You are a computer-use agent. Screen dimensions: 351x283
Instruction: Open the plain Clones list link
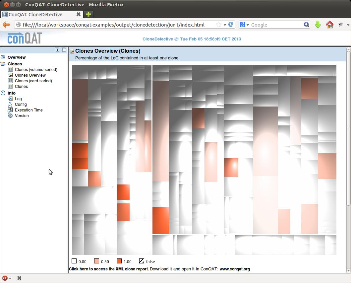(x=21, y=87)
